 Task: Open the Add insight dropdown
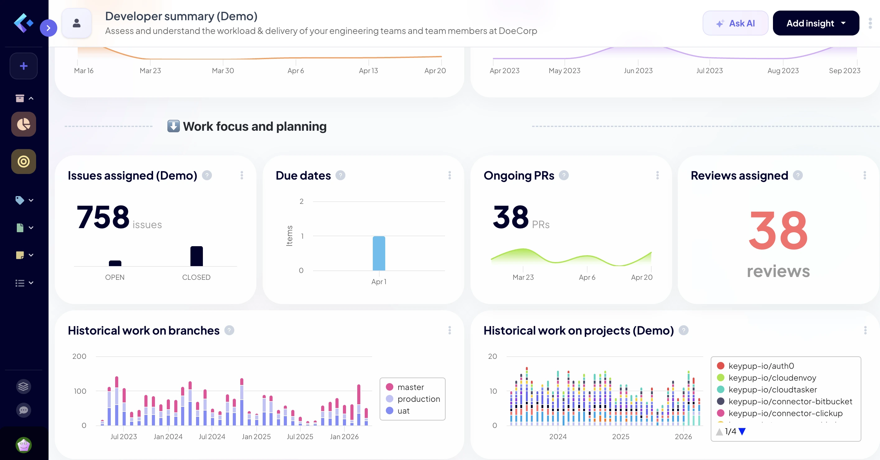816,23
